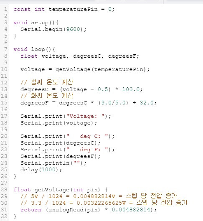Click the comment starting '// 3.3 / 1024'
Viewport: 203px width, 221px height.
click(104, 203)
